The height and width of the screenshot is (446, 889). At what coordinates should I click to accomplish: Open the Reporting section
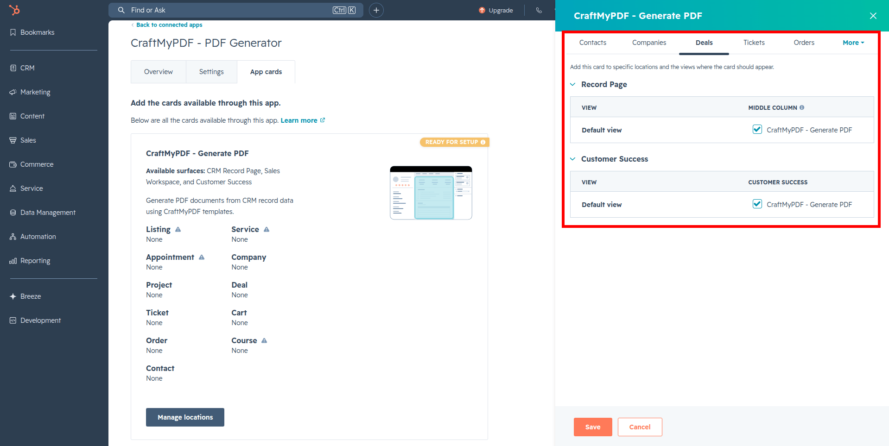[x=30, y=261]
